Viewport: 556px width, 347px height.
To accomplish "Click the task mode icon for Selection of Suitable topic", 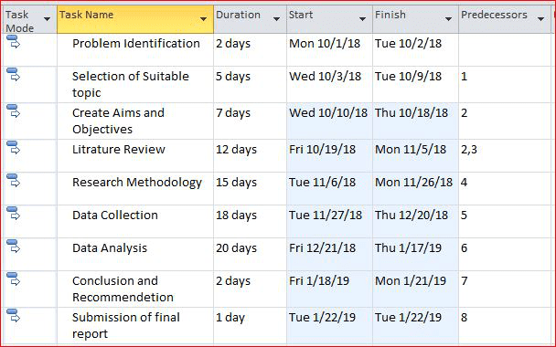I will click(x=14, y=74).
